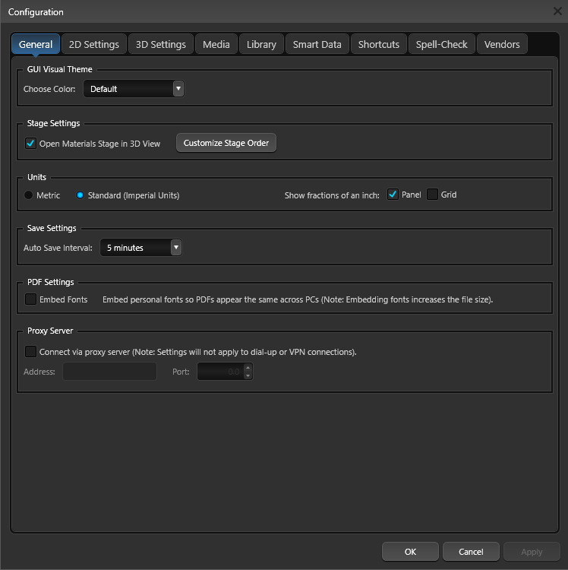The image size is (568, 570).
Task: Toggle the Panel fractions checkbox
Action: click(x=393, y=195)
